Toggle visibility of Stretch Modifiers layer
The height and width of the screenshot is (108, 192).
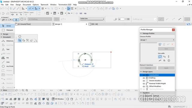[x=144, y=81]
